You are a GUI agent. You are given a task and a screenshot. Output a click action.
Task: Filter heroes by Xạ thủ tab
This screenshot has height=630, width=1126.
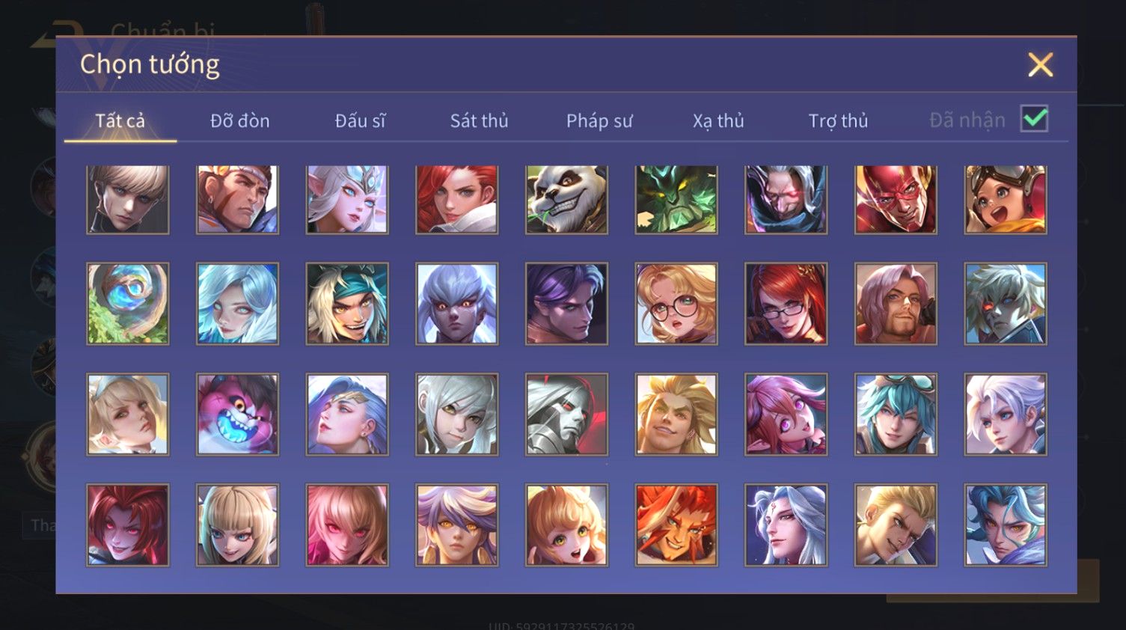[718, 120]
